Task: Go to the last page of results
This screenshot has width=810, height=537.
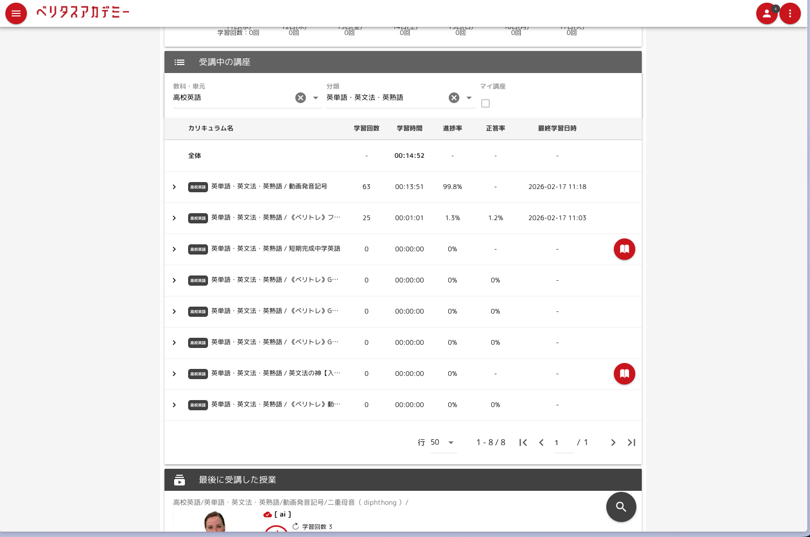Action: 632,442
